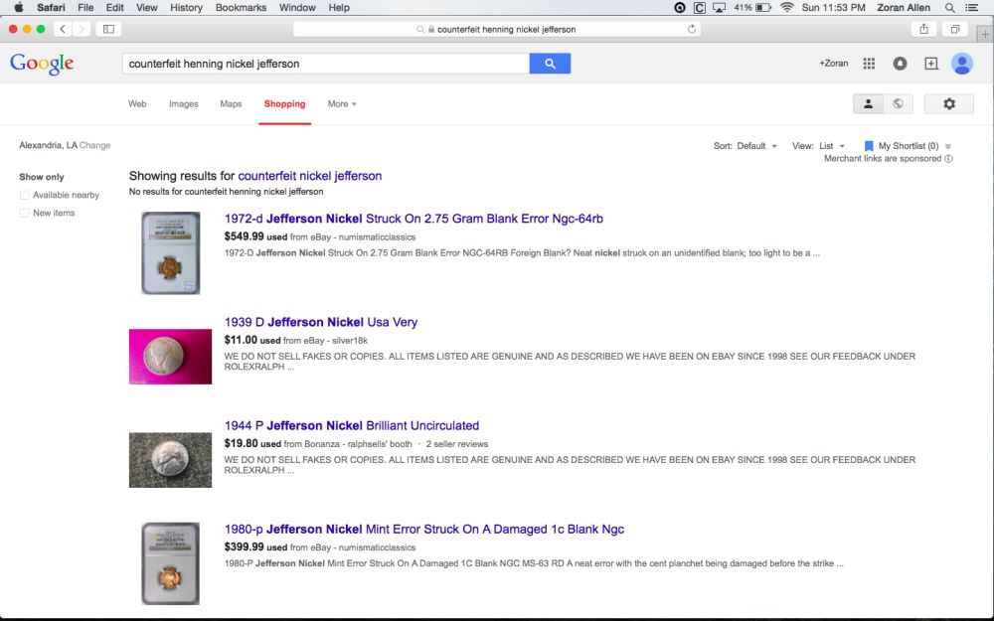Click the Google logo
Image resolution: width=994 pixels, height=621 pixels.
point(42,64)
